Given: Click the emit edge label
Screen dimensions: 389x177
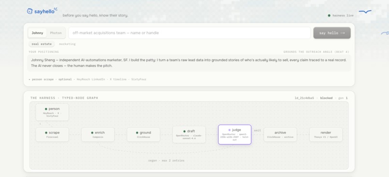Looking at the screenshot, I should tap(257, 130).
